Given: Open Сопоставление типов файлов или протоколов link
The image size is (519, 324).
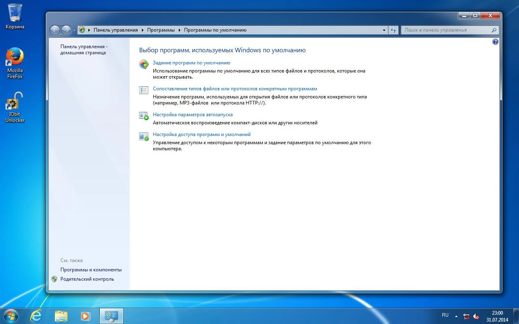Looking at the screenshot, I should pyautogui.click(x=235, y=89).
